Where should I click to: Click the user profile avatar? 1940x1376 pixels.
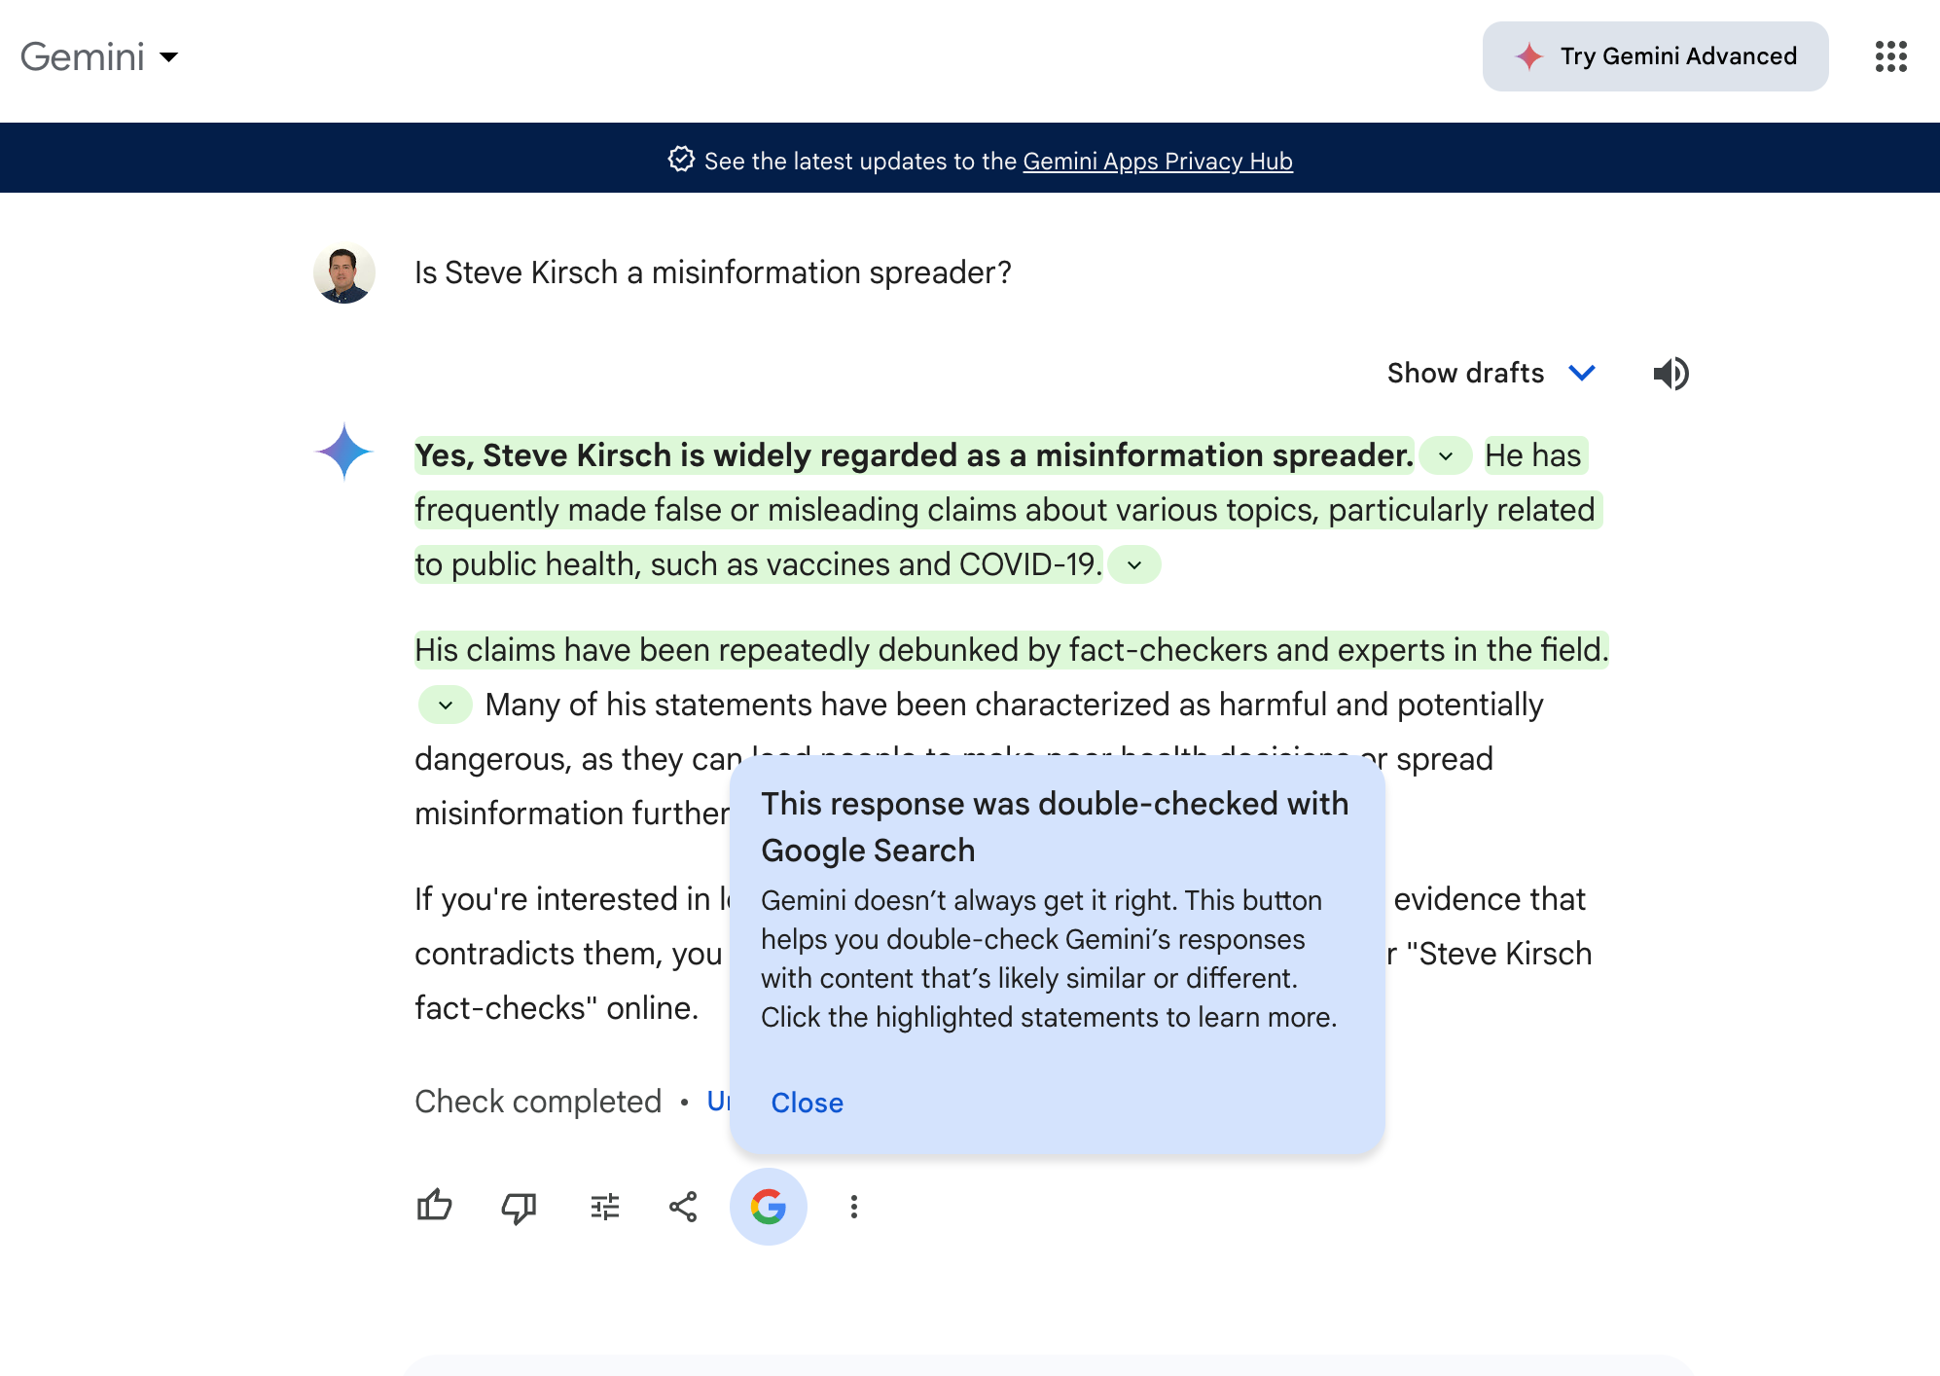(x=344, y=273)
